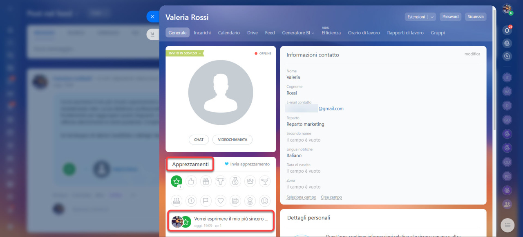523x237 pixels.
Task: Expand the Estensioni dropdown arrow
Action: click(x=432, y=17)
